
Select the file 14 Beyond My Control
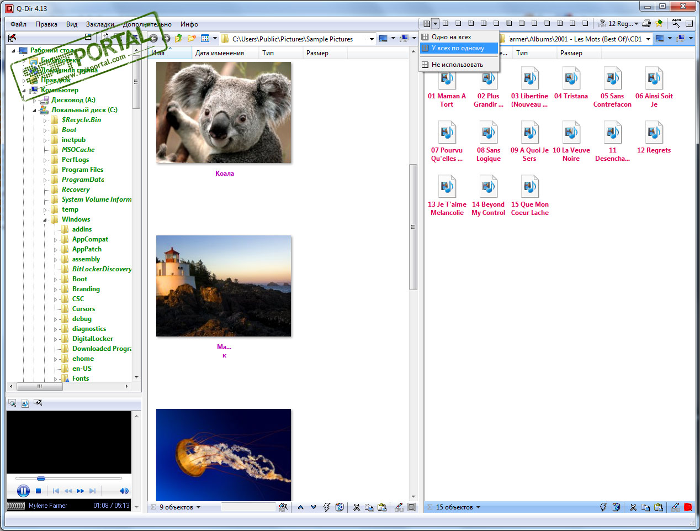[488, 196]
